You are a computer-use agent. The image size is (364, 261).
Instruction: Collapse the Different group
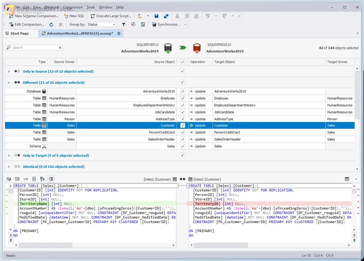[9, 82]
